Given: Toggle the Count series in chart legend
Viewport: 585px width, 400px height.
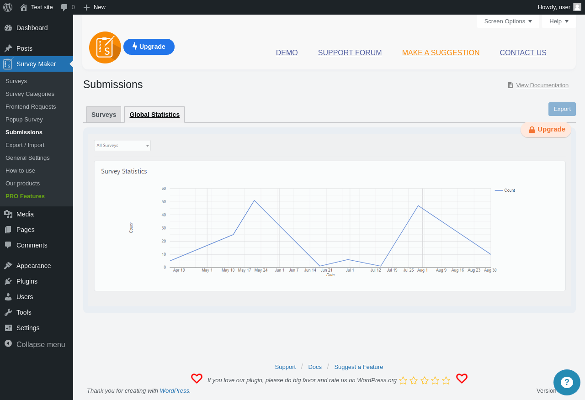Looking at the screenshot, I should (505, 190).
